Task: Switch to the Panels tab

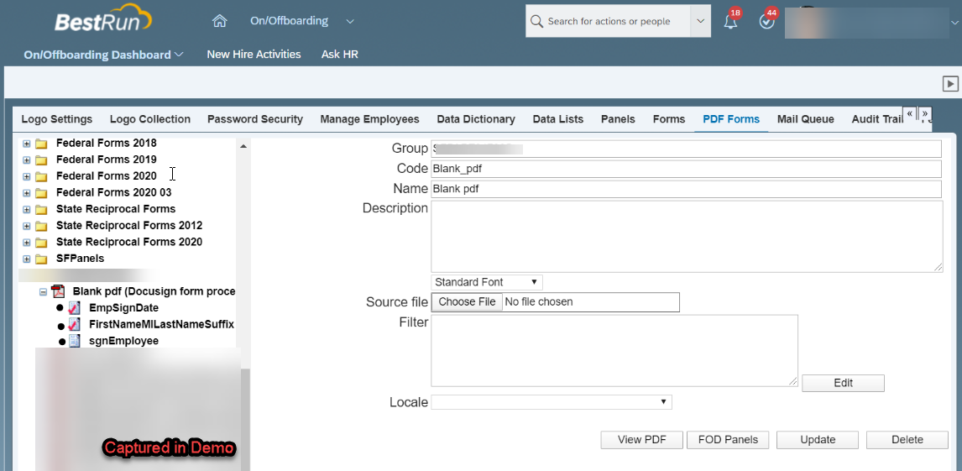Action: coord(619,119)
